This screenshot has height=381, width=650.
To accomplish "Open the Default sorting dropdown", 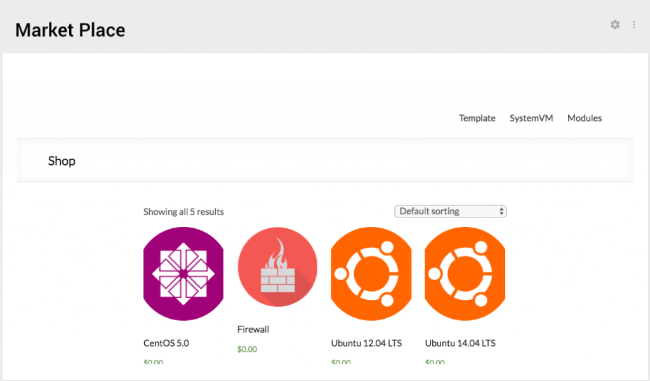I will 450,211.
